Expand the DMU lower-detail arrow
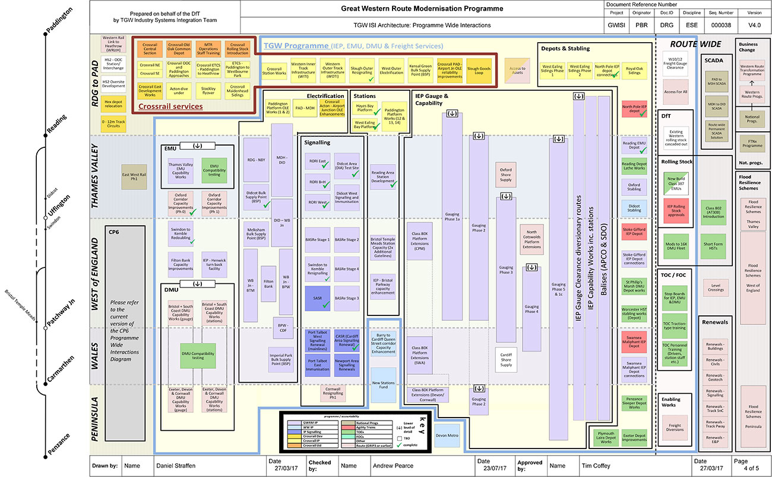 (x=197, y=285)
